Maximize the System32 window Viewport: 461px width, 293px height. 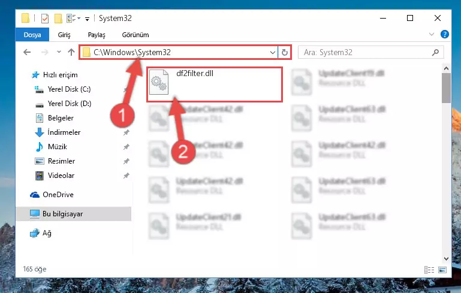[410, 18]
